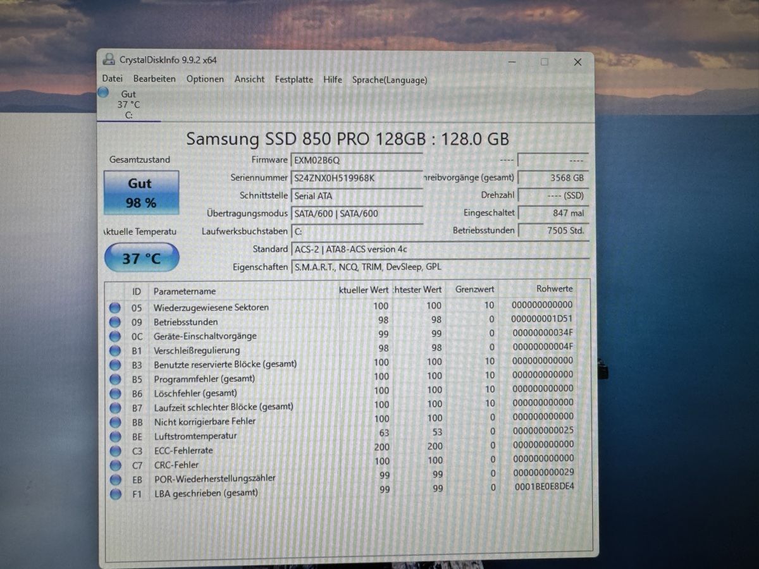Click status circle of Benutzte reservierte Blöcke row

point(114,365)
